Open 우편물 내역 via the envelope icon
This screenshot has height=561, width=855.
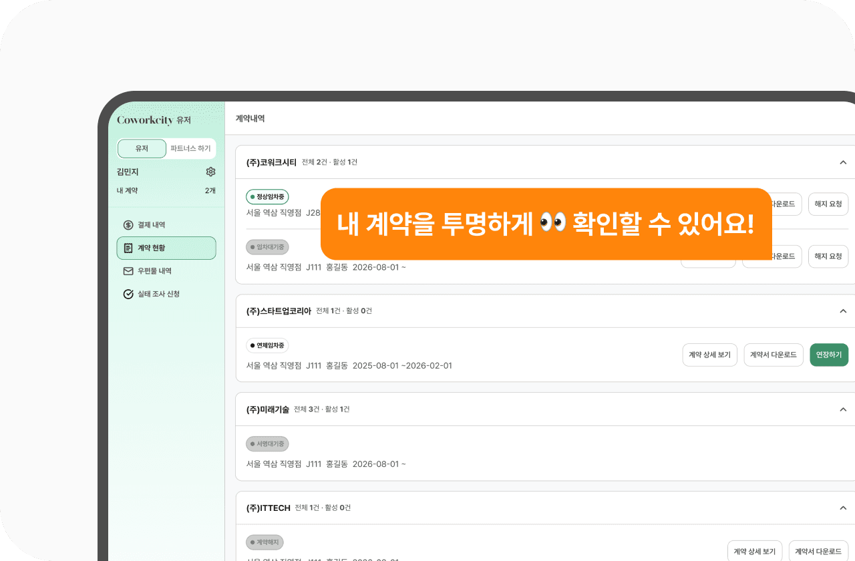129,271
